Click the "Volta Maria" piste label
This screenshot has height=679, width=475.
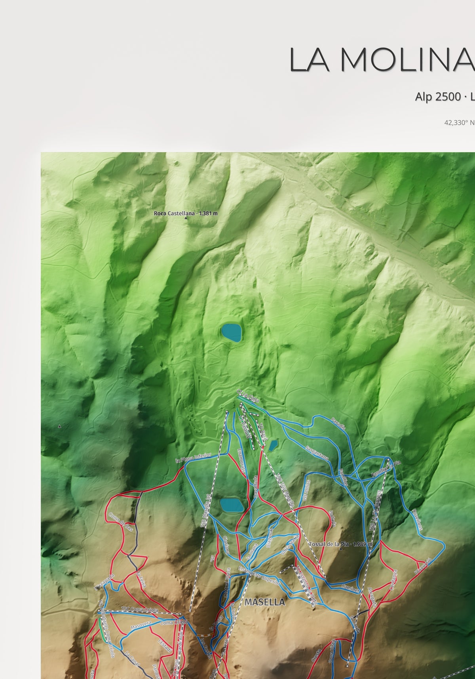click(x=290, y=545)
